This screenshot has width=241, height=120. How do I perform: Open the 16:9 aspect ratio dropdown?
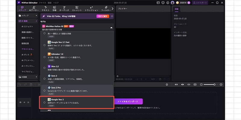[154, 79]
